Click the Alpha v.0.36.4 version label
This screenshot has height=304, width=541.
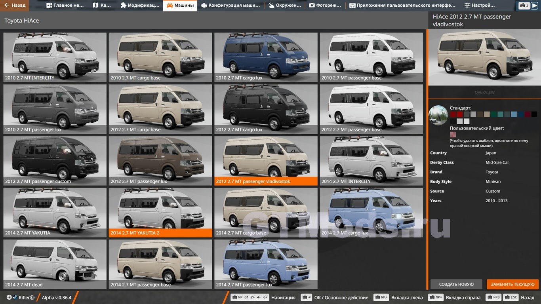57,298
